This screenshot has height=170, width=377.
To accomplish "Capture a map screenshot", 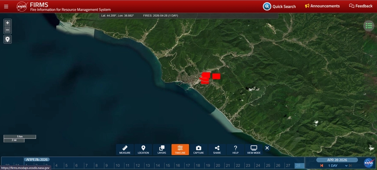I will click(199, 149).
